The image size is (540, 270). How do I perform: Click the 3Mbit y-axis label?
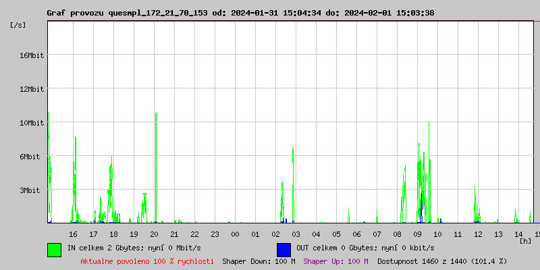[x=30, y=190]
